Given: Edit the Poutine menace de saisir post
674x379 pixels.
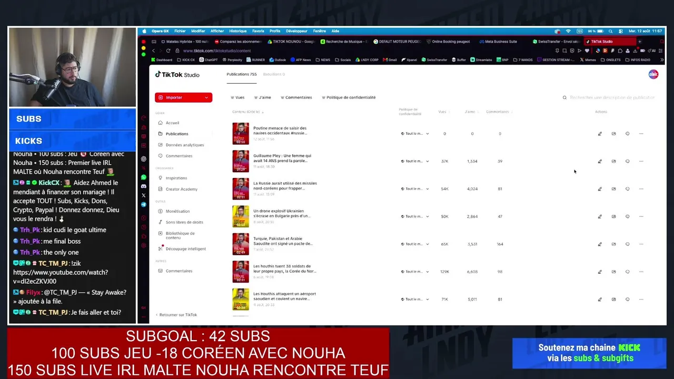Looking at the screenshot, I should pos(600,134).
